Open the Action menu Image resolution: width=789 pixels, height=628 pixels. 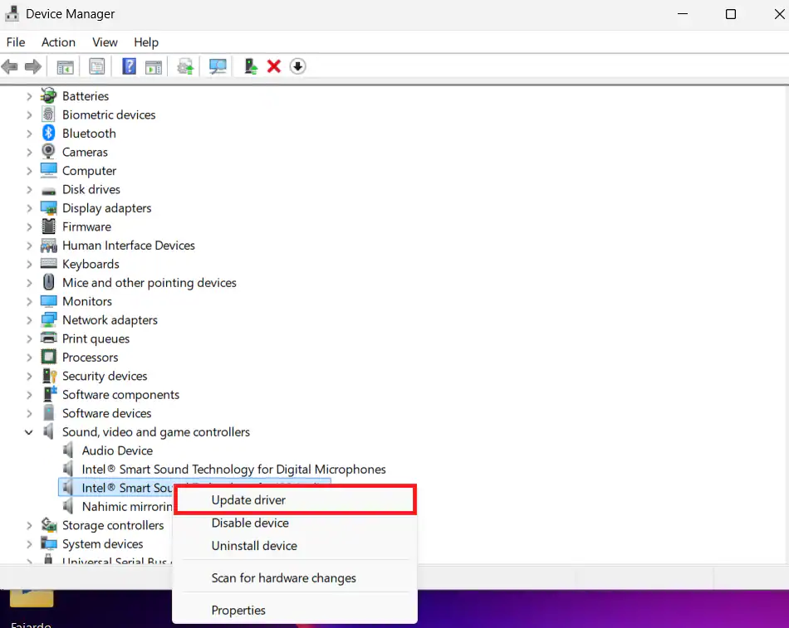point(58,42)
